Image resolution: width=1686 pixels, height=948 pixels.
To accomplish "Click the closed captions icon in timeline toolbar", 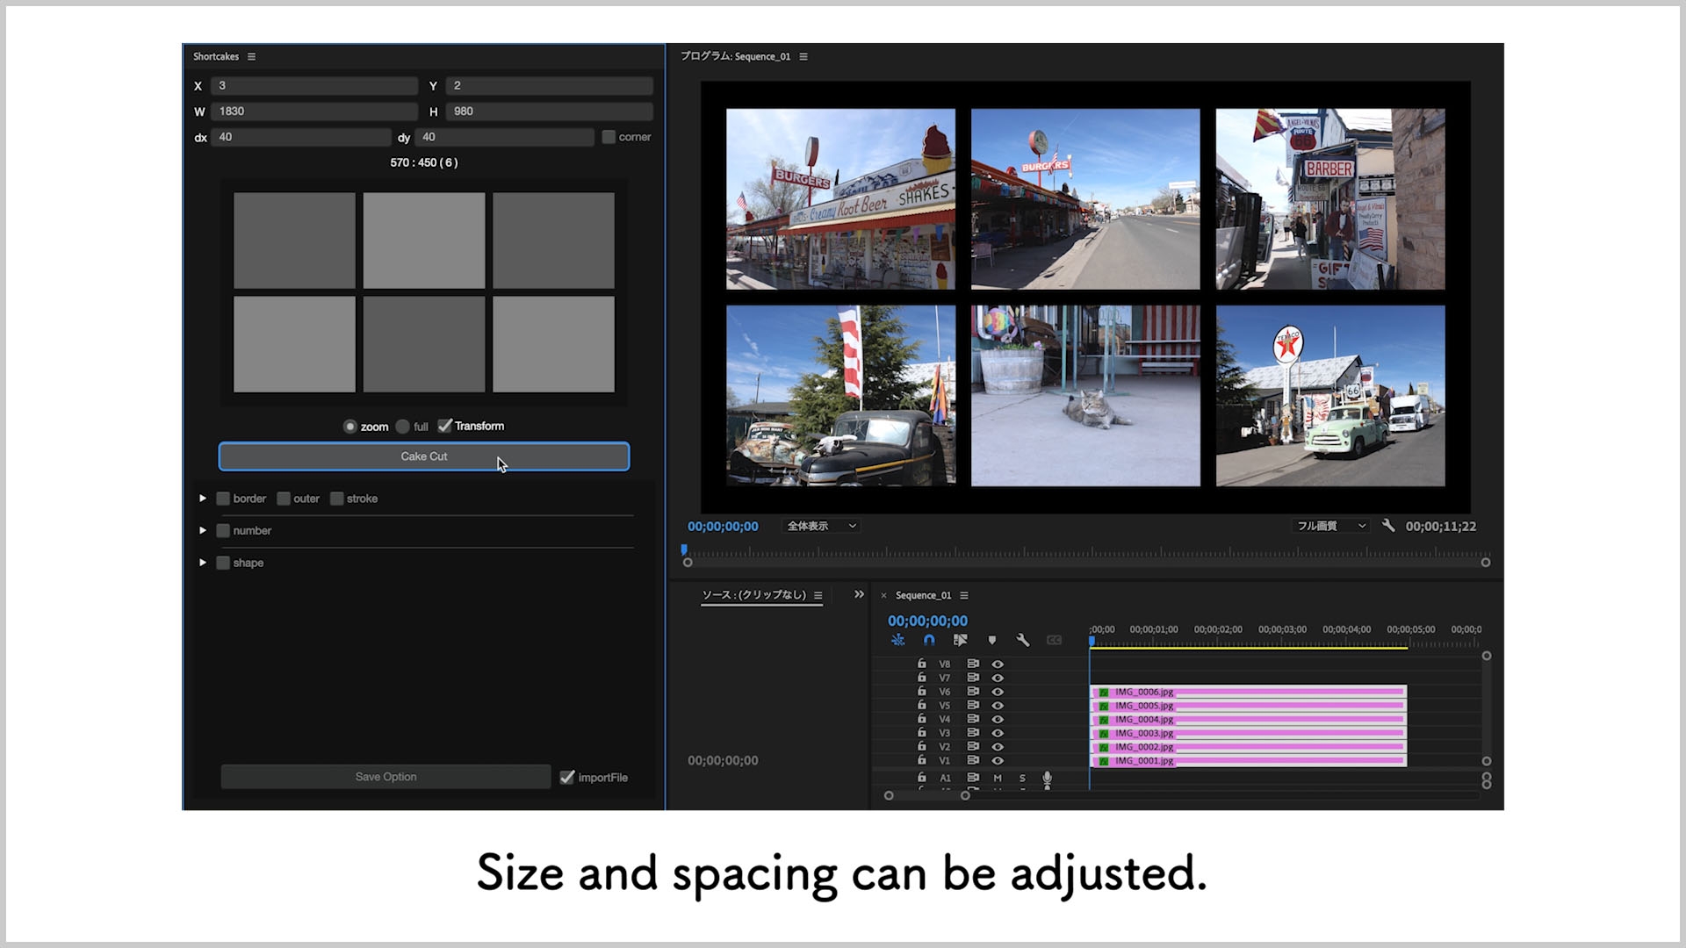I will click(1054, 640).
